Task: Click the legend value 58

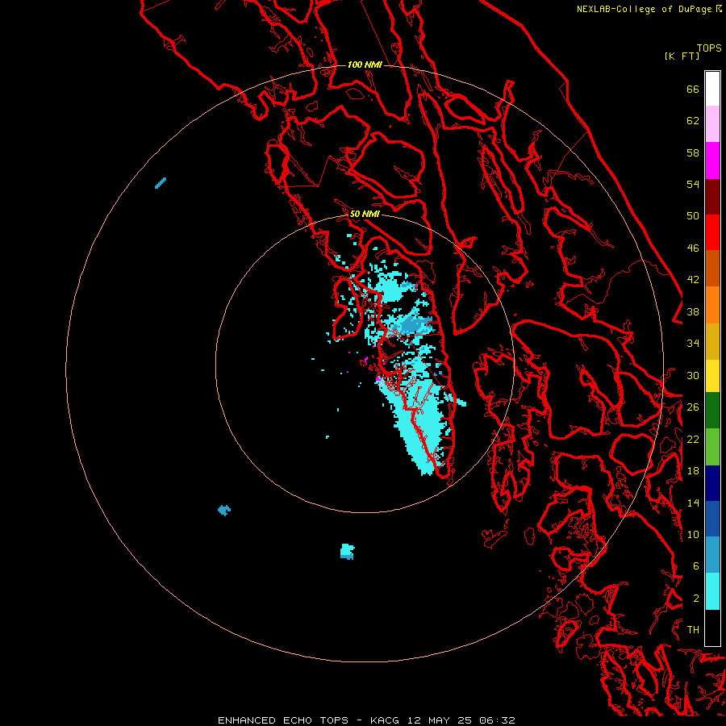Action: click(x=693, y=152)
